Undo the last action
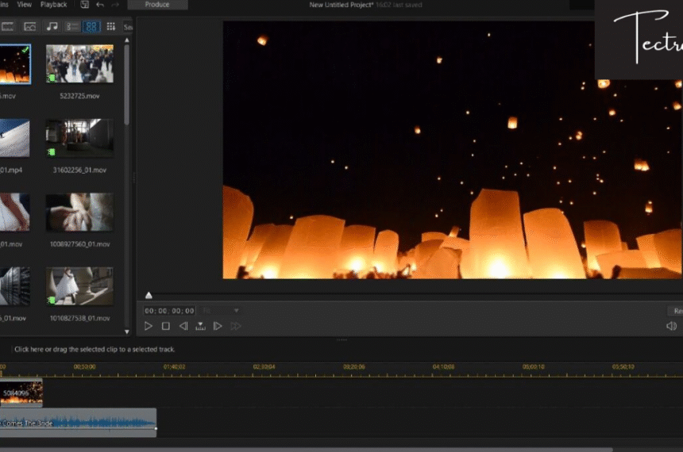 [x=100, y=4]
